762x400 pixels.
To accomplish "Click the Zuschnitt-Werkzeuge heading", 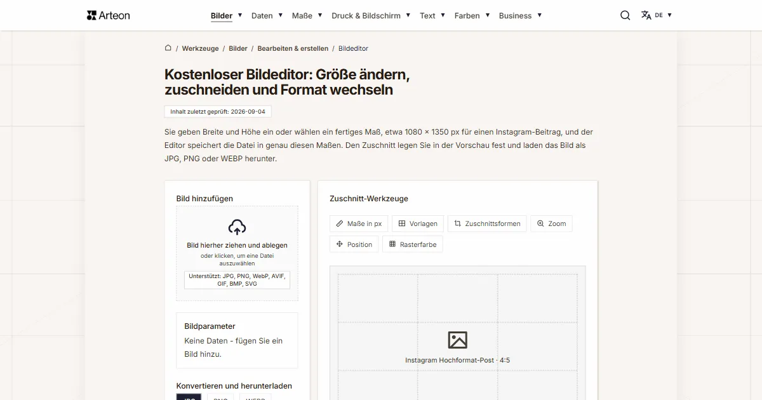I will tap(369, 198).
